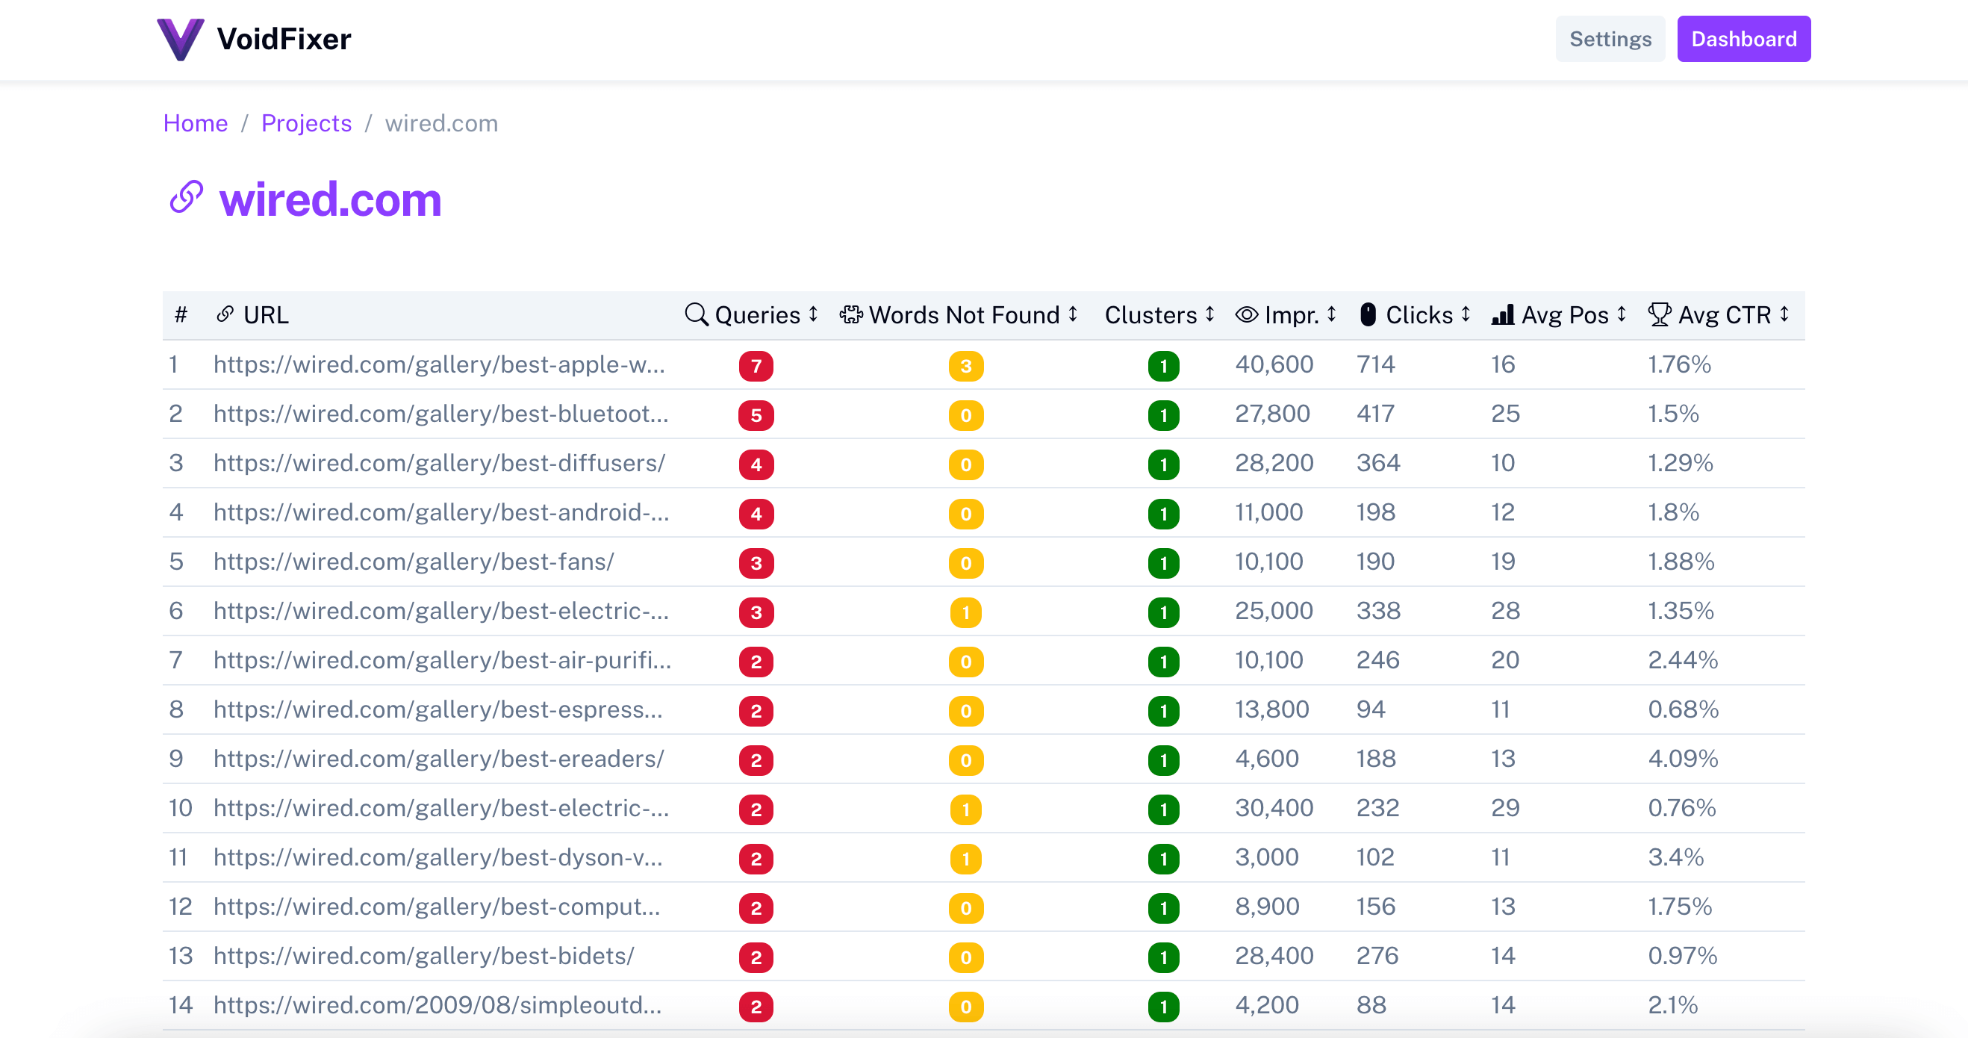Click the chain link icon beside wired.com heading

coord(184,197)
